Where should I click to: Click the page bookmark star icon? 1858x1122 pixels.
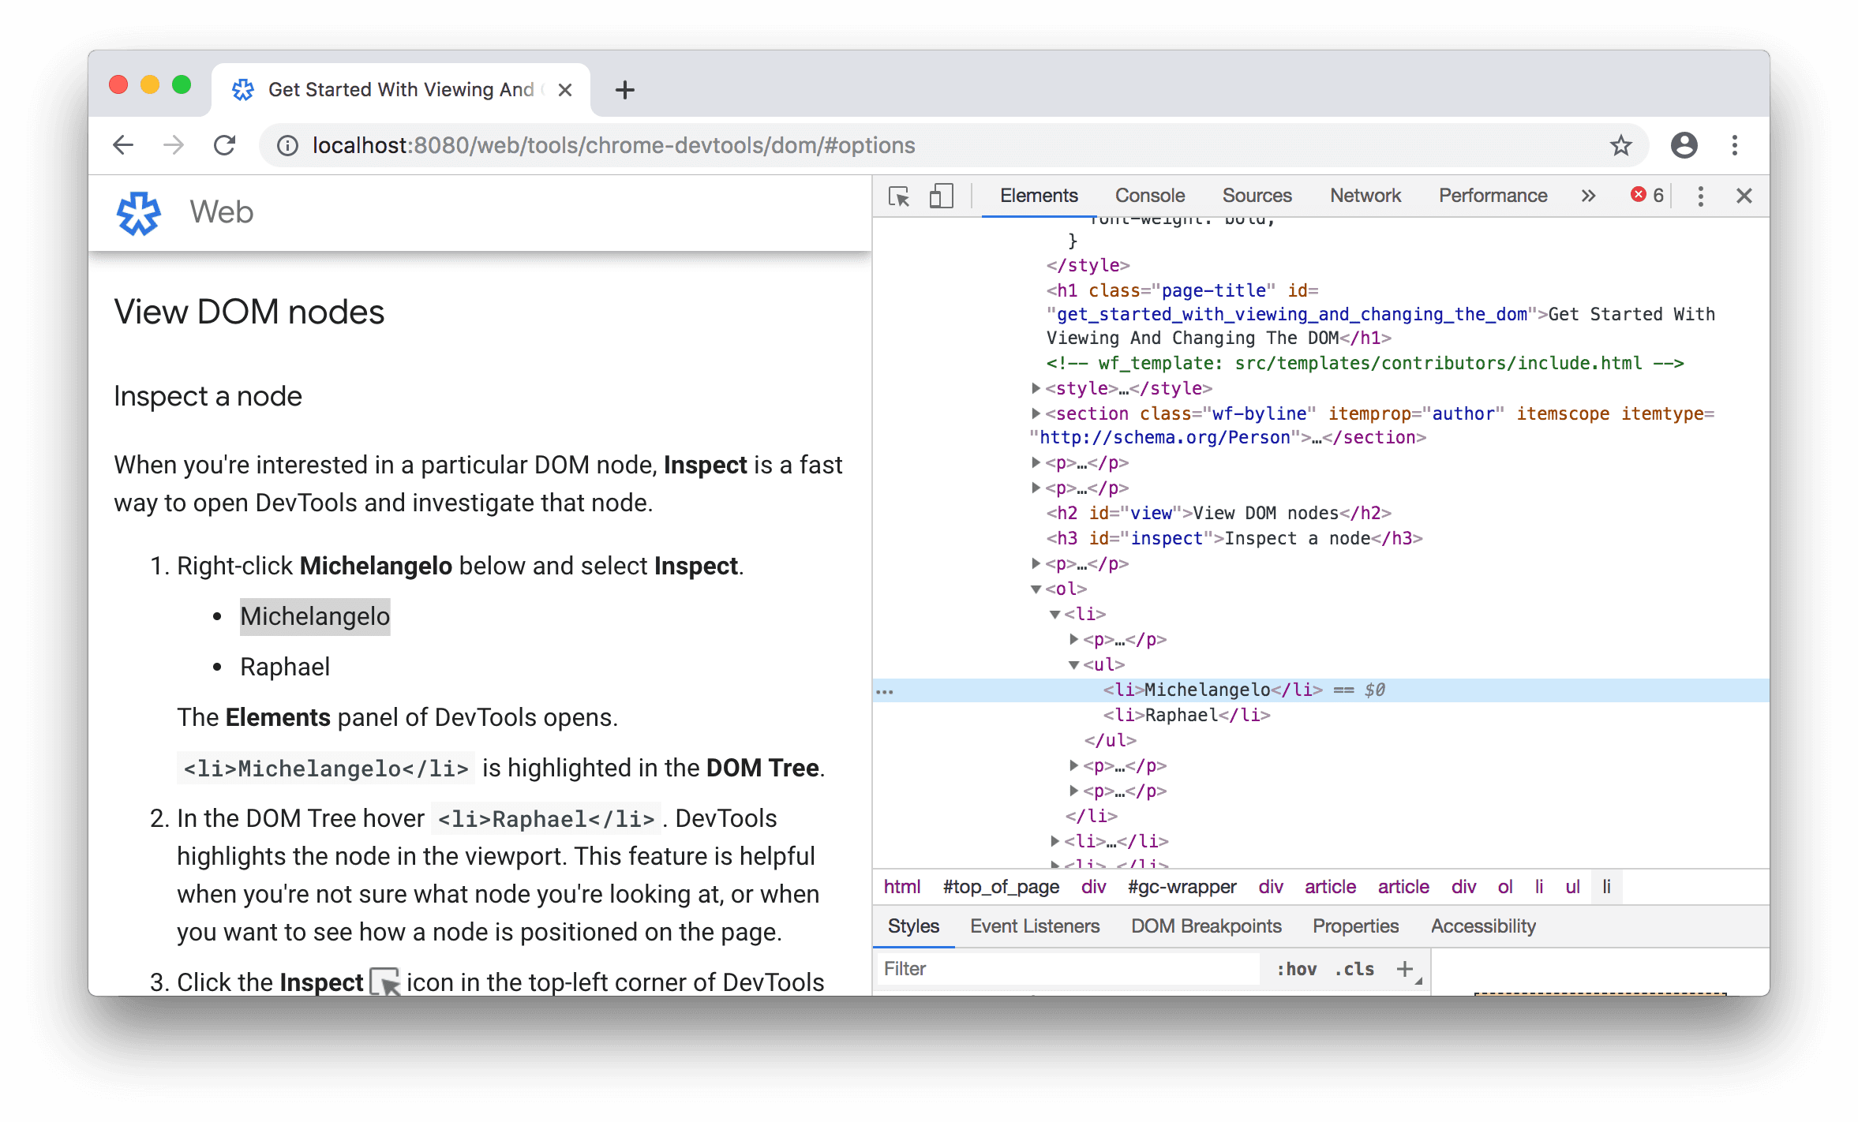pyautogui.click(x=1620, y=146)
